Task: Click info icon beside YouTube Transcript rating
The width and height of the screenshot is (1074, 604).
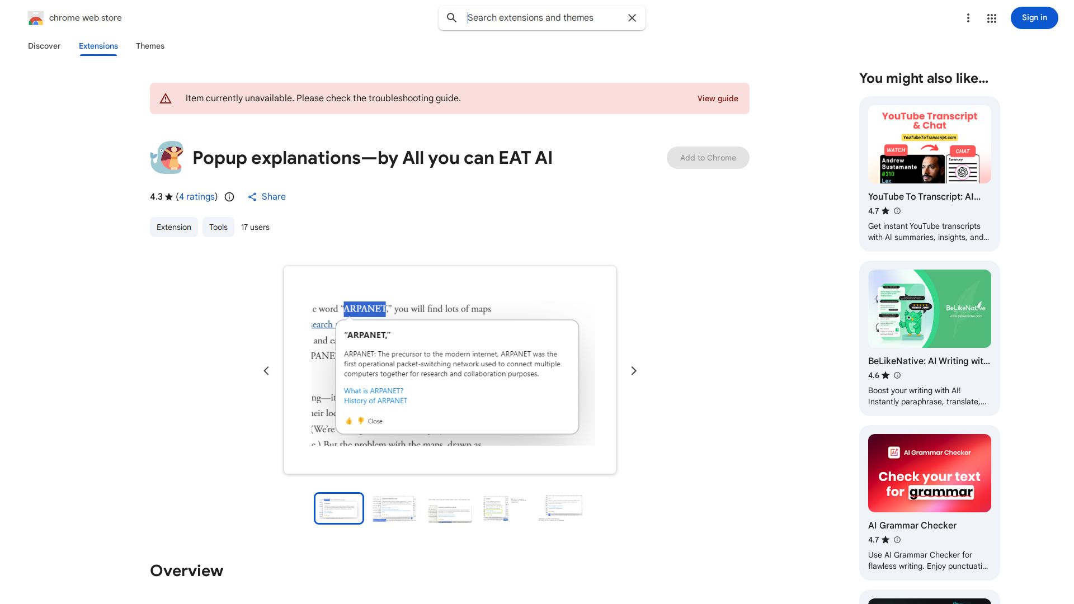Action: tap(897, 211)
